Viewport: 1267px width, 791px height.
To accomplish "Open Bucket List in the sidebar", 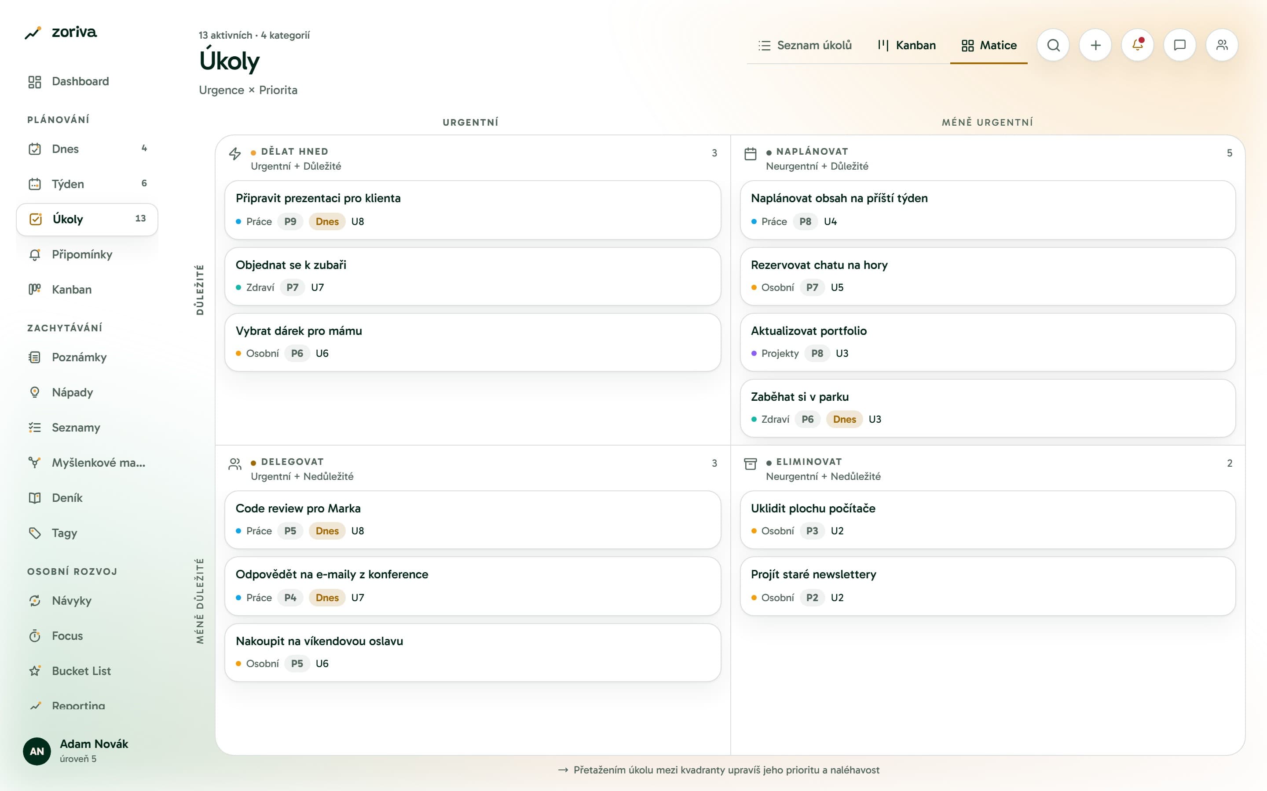I will (x=87, y=671).
